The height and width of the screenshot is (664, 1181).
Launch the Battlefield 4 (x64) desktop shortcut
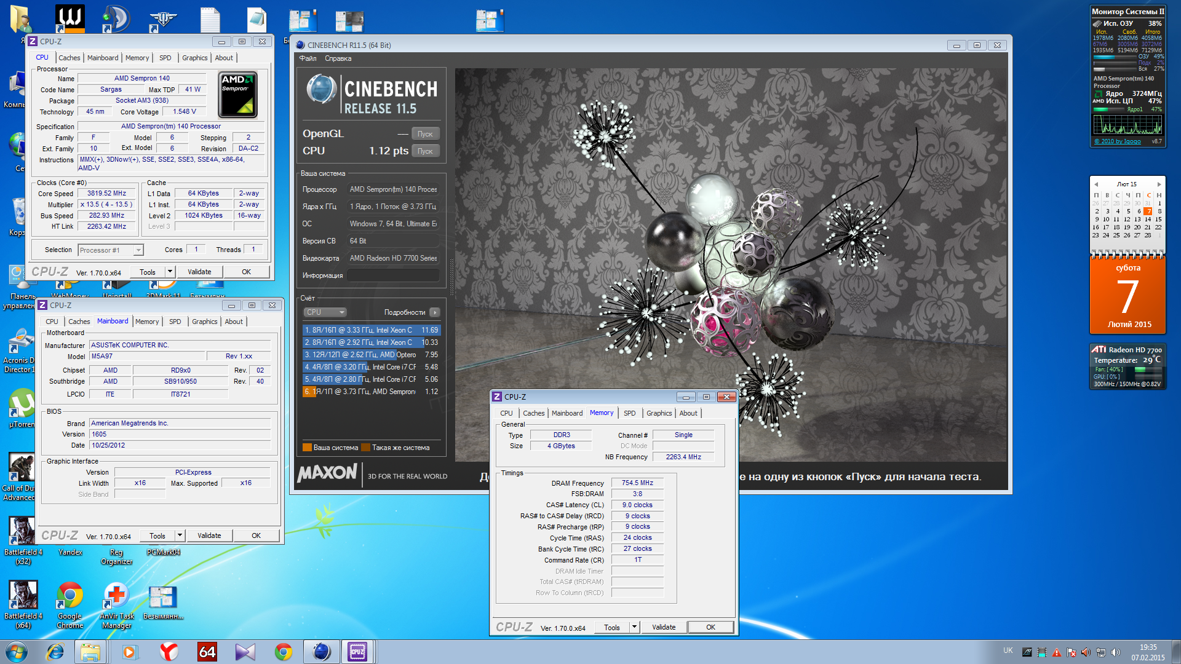23,605
